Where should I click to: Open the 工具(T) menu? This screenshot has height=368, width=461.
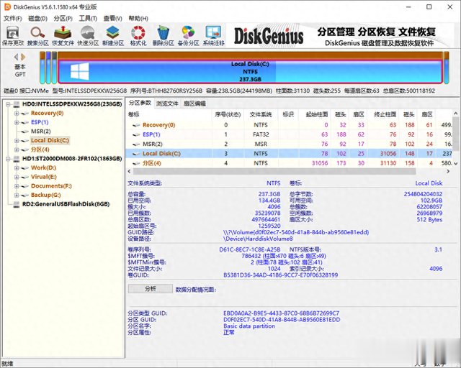coord(88,19)
